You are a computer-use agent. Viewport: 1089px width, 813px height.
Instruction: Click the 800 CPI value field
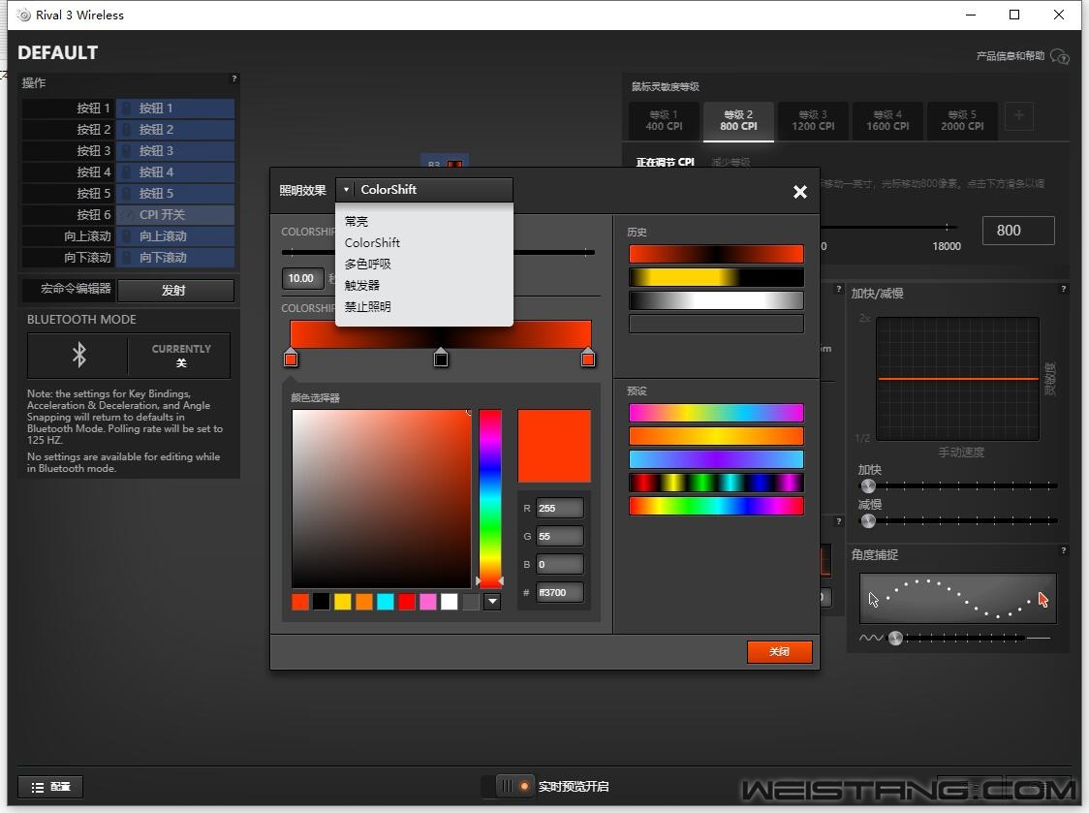coord(1018,231)
